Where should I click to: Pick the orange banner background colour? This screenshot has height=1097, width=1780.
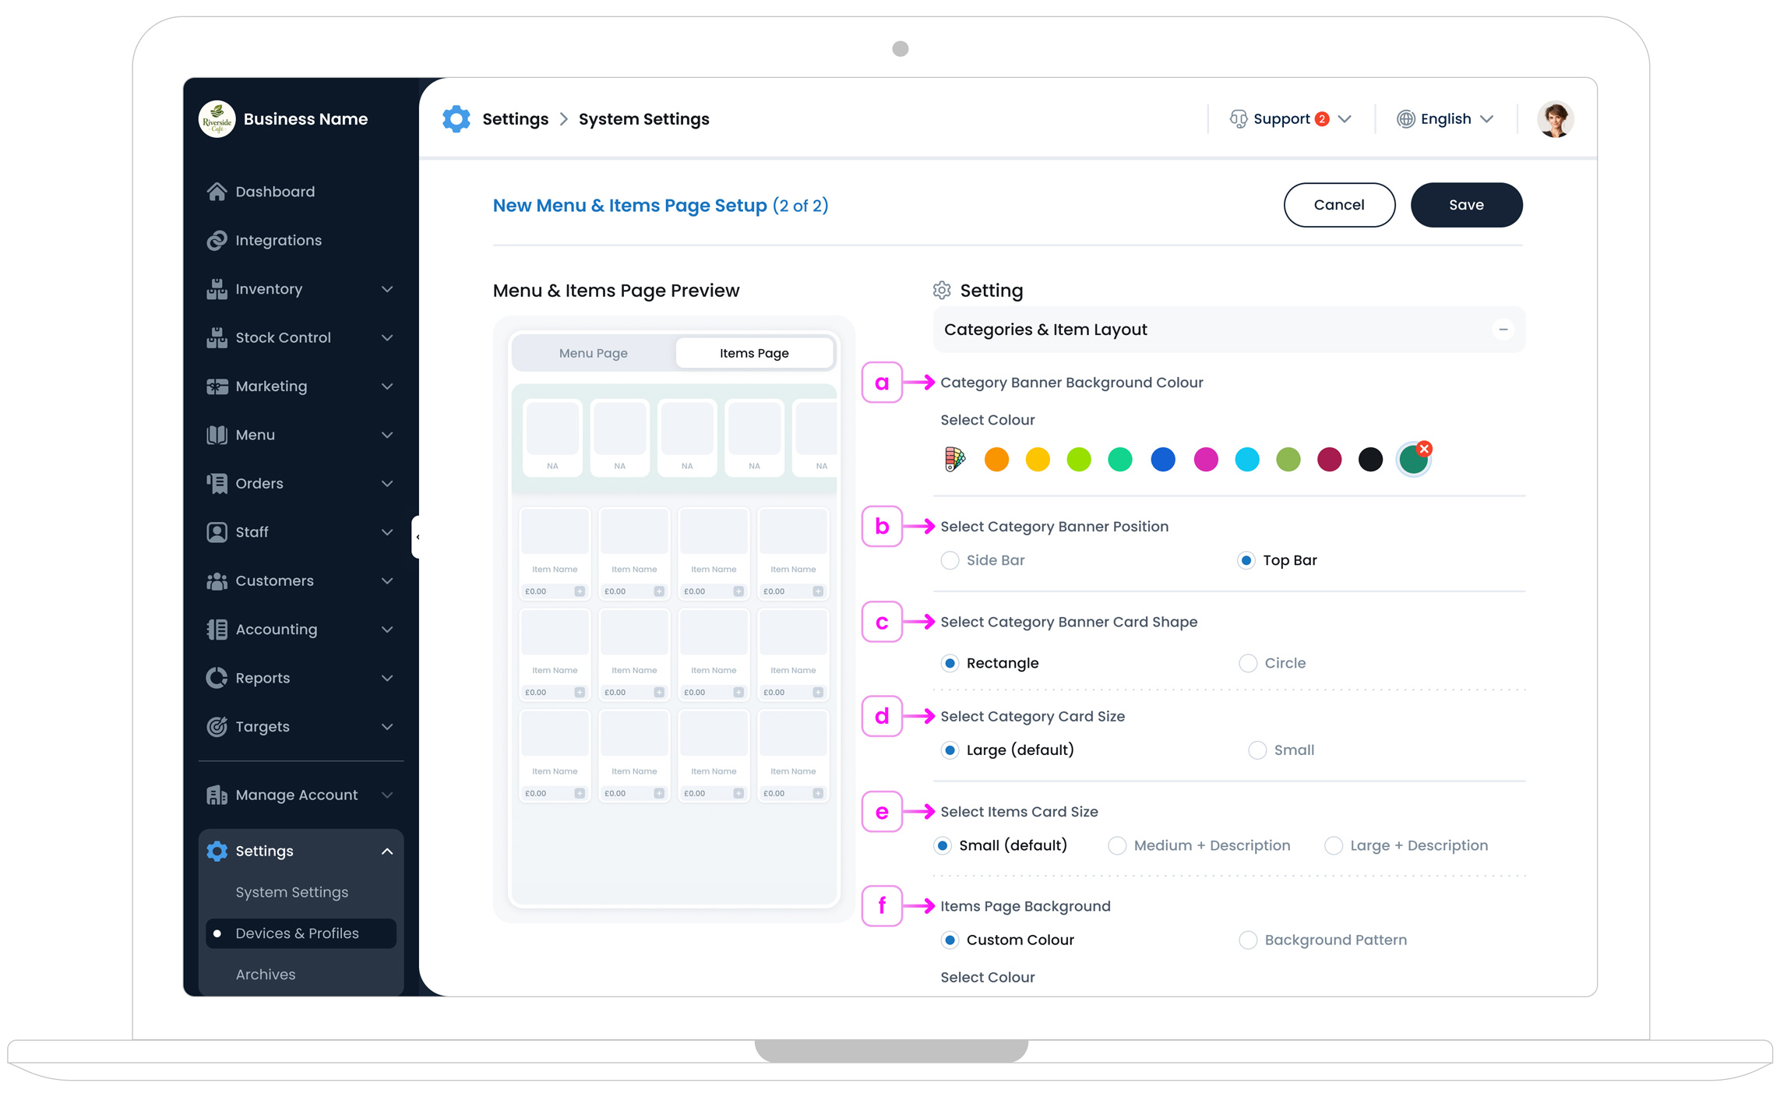pyautogui.click(x=996, y=460)
